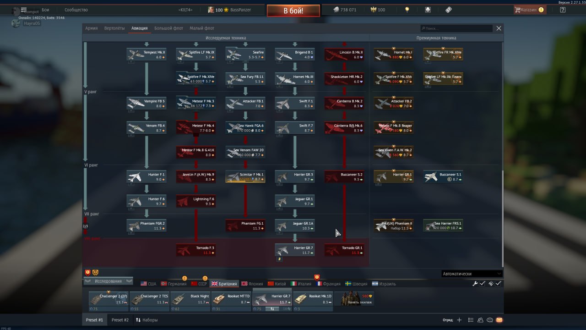
Task: Select the Италия nation tab
Action: [301, 284]
